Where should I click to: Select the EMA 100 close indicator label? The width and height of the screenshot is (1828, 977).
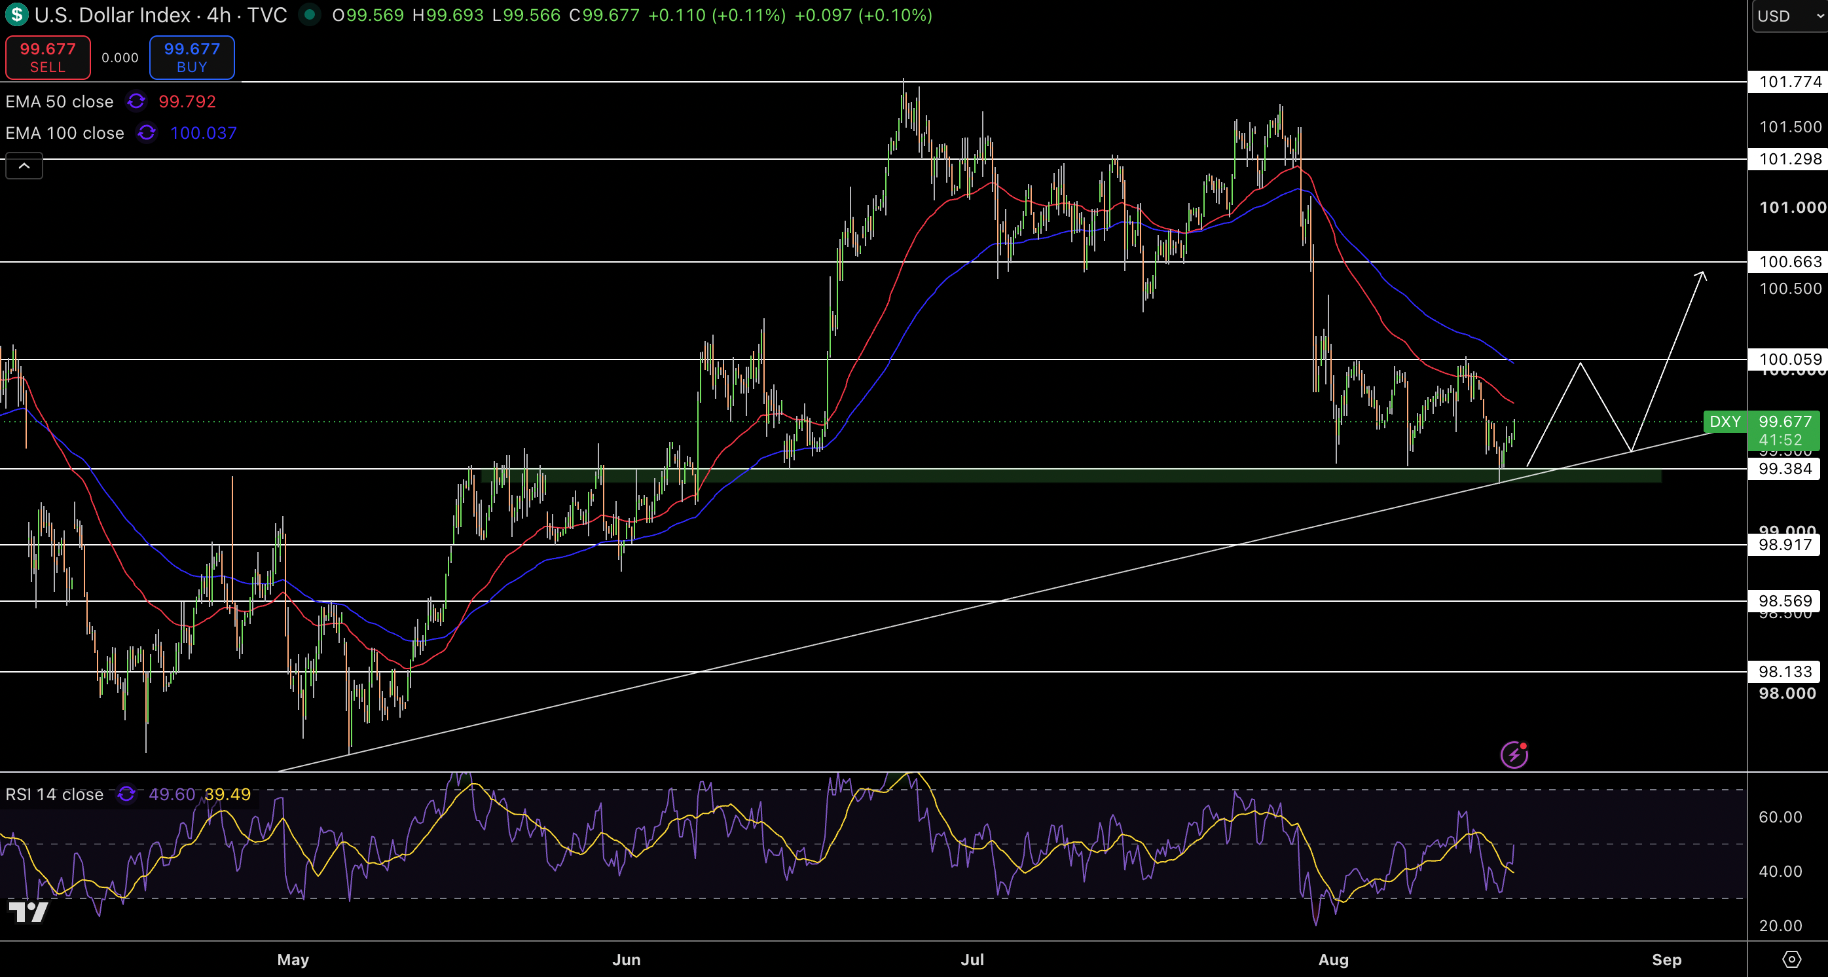[65, 133]
